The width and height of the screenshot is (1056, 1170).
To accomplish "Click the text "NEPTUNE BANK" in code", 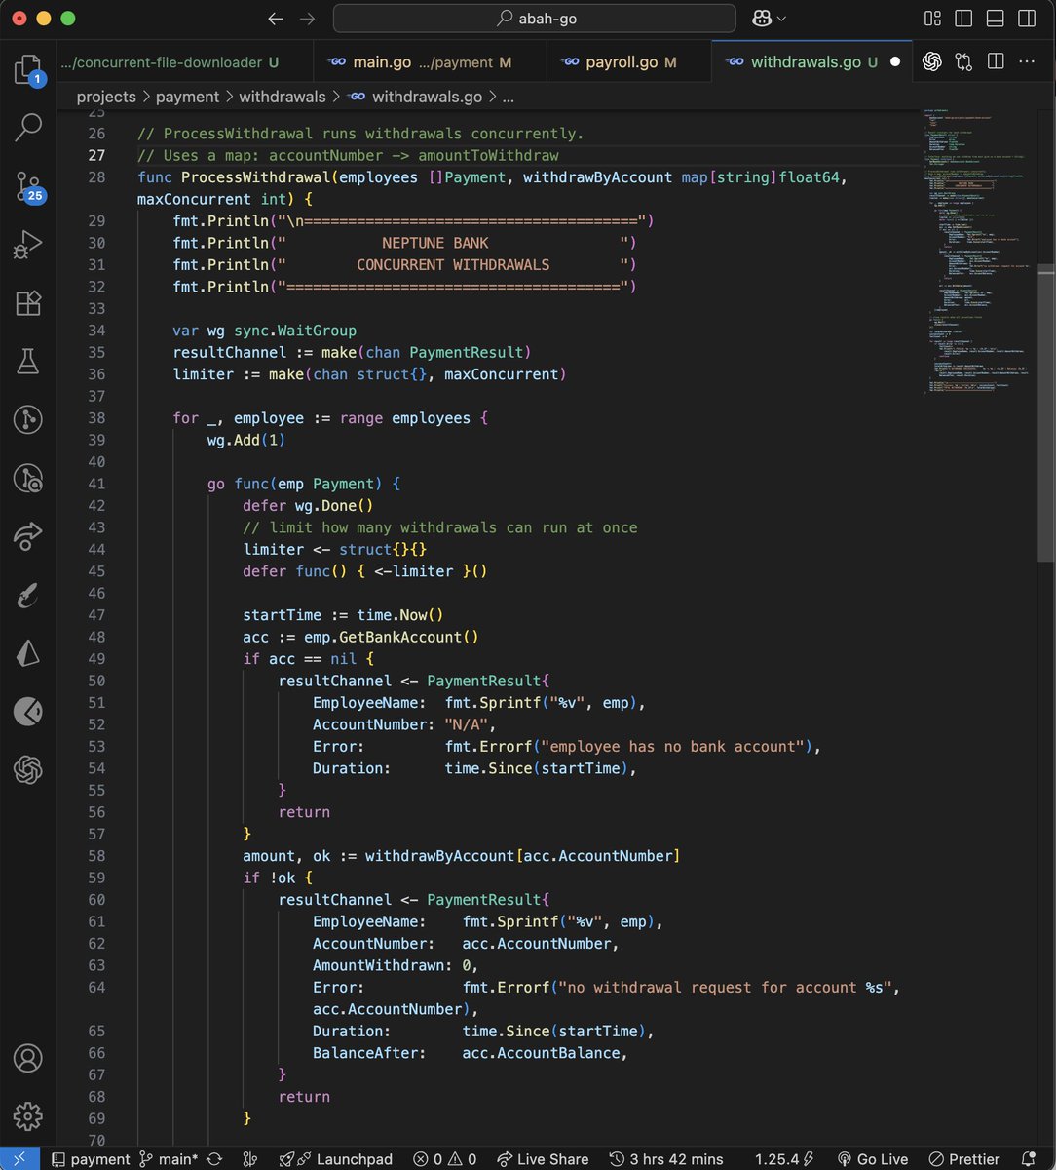I will pyautogui.click(x=435, y=243).
